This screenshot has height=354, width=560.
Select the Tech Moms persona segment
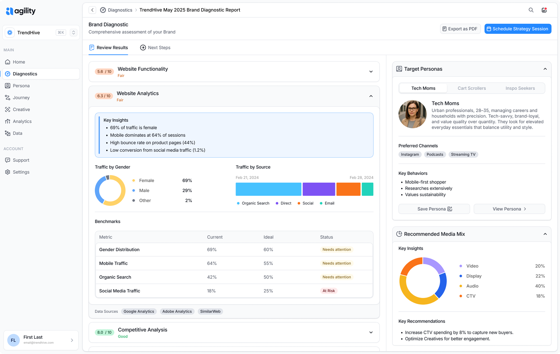coord(423,88)
